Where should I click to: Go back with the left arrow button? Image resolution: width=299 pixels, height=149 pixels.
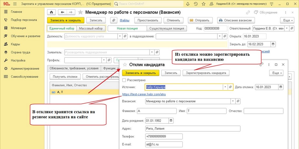point(62,12)
